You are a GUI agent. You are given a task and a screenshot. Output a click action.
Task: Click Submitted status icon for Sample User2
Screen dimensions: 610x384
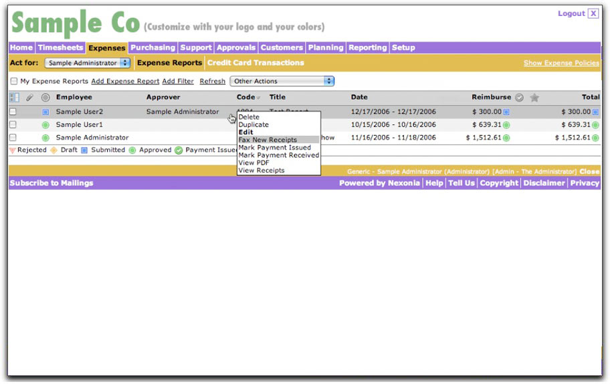[x=45, y=112]
